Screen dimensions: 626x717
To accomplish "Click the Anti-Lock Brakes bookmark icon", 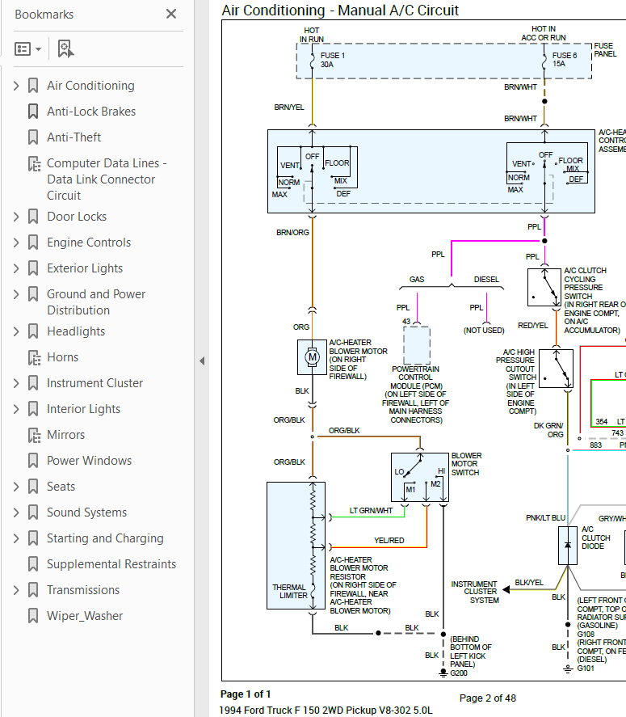I will point(33,111).
